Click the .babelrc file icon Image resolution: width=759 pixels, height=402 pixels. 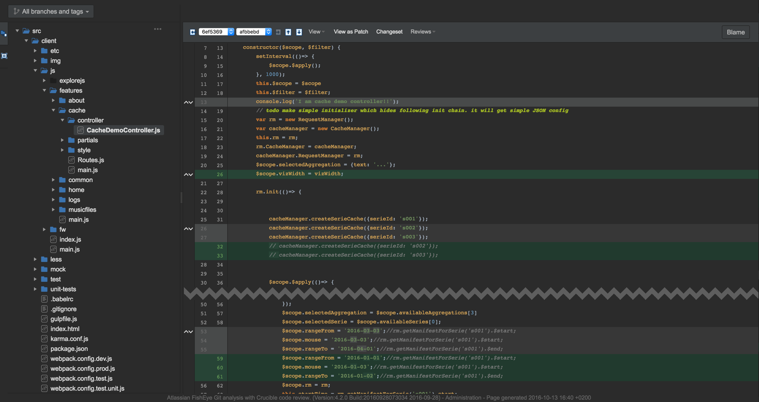(x=44, y=299)
